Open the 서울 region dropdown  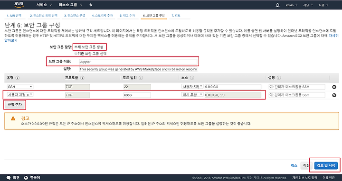point(308,5)
